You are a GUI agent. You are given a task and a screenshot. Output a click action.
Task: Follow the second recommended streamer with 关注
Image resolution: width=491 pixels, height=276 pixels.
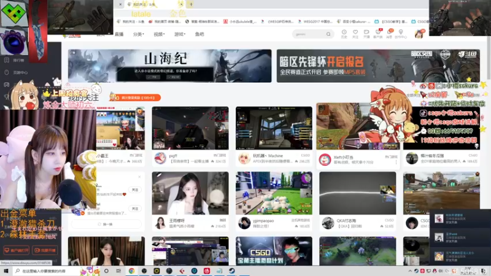coord(135,209)
